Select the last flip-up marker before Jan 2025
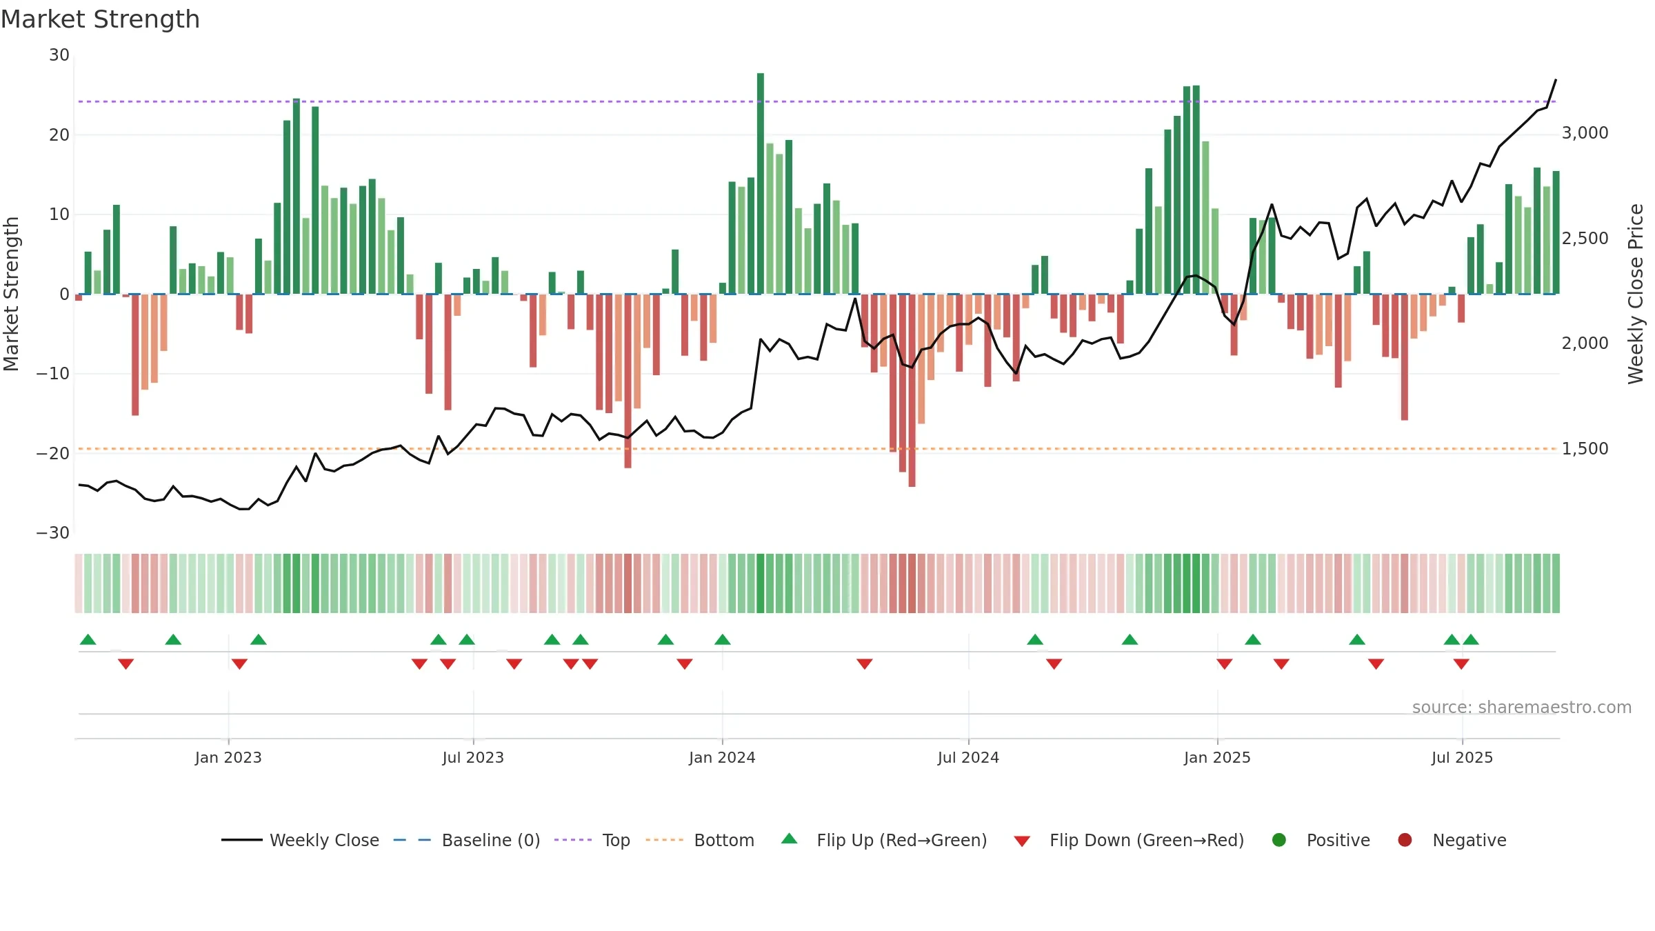The width and height of the screenshot is (1655, 931). (x=1130, y=639)
